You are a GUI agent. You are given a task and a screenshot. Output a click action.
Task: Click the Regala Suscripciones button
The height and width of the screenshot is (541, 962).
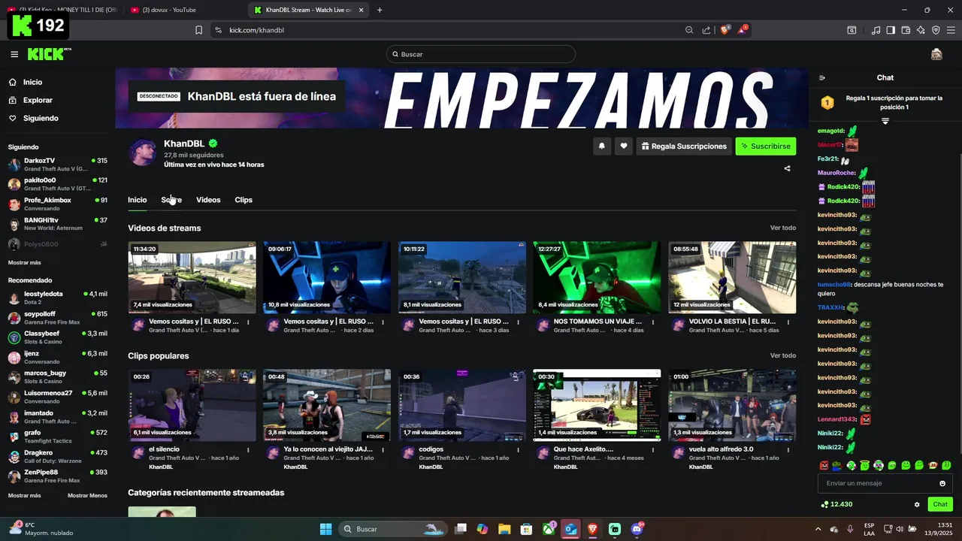coord(684,147)
